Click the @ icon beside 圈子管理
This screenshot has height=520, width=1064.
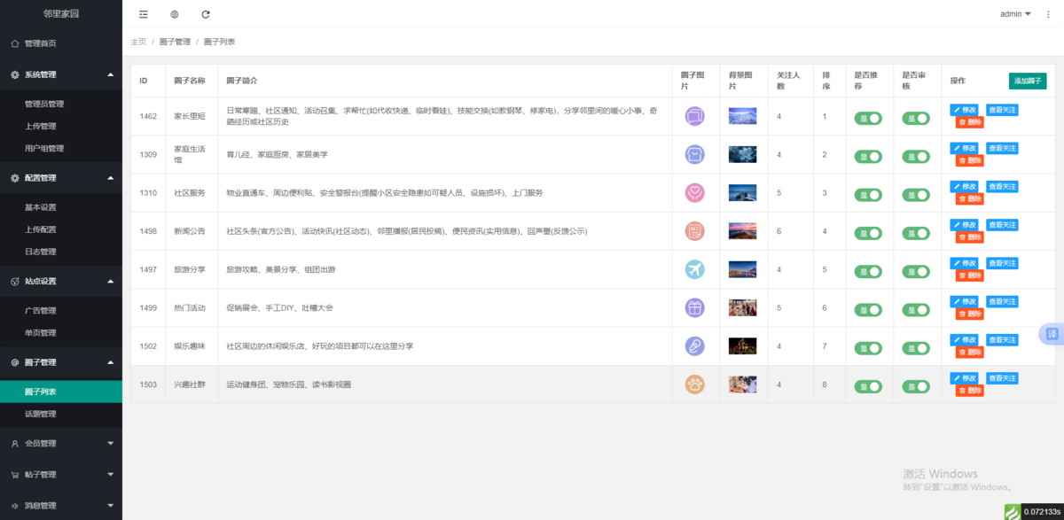click(15, 362)
